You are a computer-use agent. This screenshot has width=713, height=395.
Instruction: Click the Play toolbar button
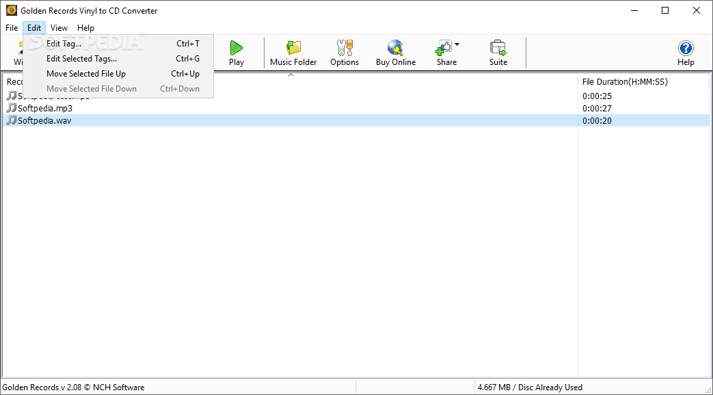click(x=236, y=53)
